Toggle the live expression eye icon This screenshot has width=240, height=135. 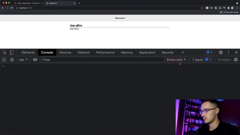pyautogui.click(x=35, y=60)
